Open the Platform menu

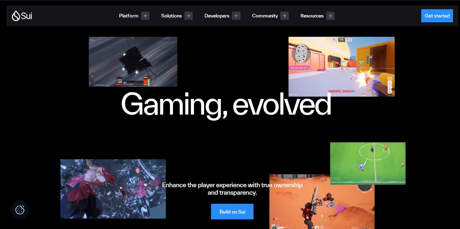[129, 16]
